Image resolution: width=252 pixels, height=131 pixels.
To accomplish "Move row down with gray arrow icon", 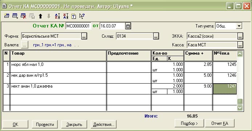I will click(x=49, y=16).
